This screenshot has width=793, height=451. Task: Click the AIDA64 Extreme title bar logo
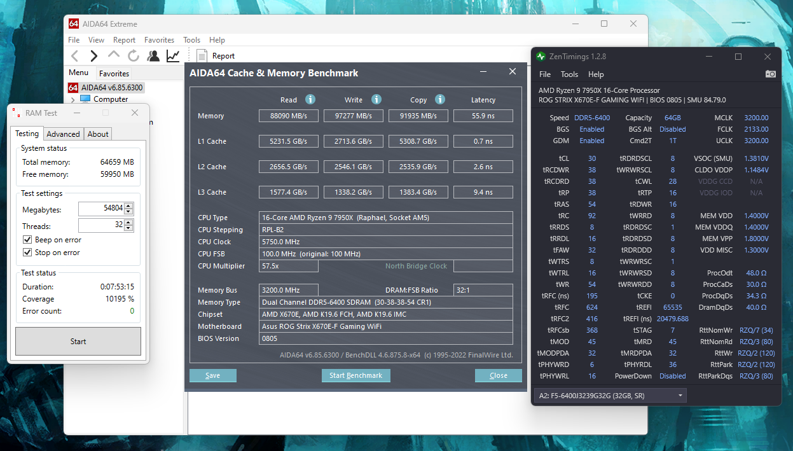coord(74,24)
